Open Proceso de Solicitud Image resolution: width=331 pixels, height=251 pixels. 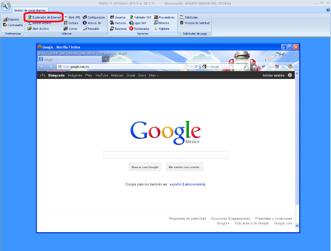(x=197, y=23)
